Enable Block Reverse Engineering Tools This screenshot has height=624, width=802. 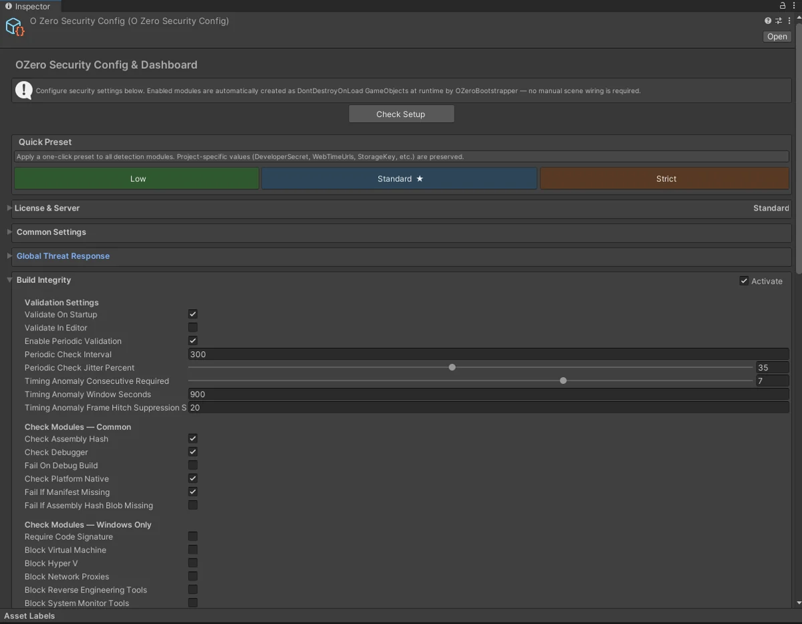192,590
